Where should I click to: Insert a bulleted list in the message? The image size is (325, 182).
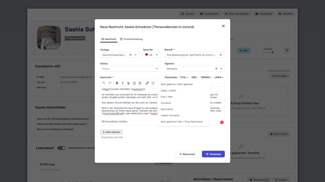(x=135, y=83)
